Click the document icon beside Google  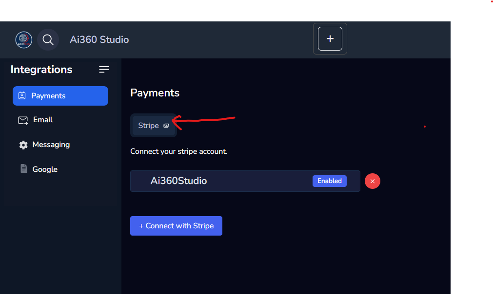pyautogui.click(x=23, y=169)
